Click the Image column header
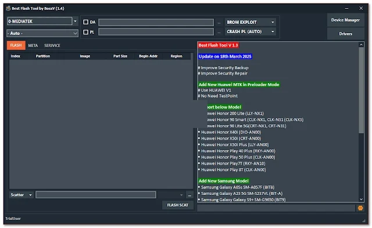This screenshot has width=372, height=228. click(x=85, y=56)
